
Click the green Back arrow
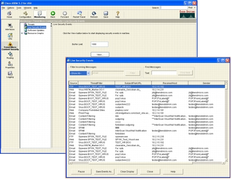[53, 14]
